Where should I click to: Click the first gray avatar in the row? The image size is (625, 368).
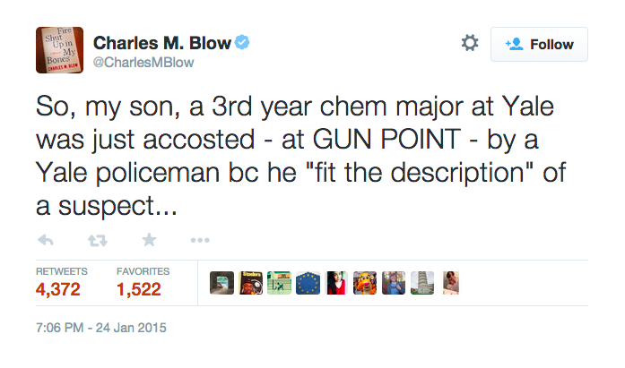pyautogui.click(x=222, y=283)
